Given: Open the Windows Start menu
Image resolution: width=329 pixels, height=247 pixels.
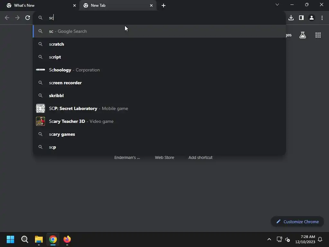Looking at the screenshot, I should pyautogui.click(x=10, y=239).
